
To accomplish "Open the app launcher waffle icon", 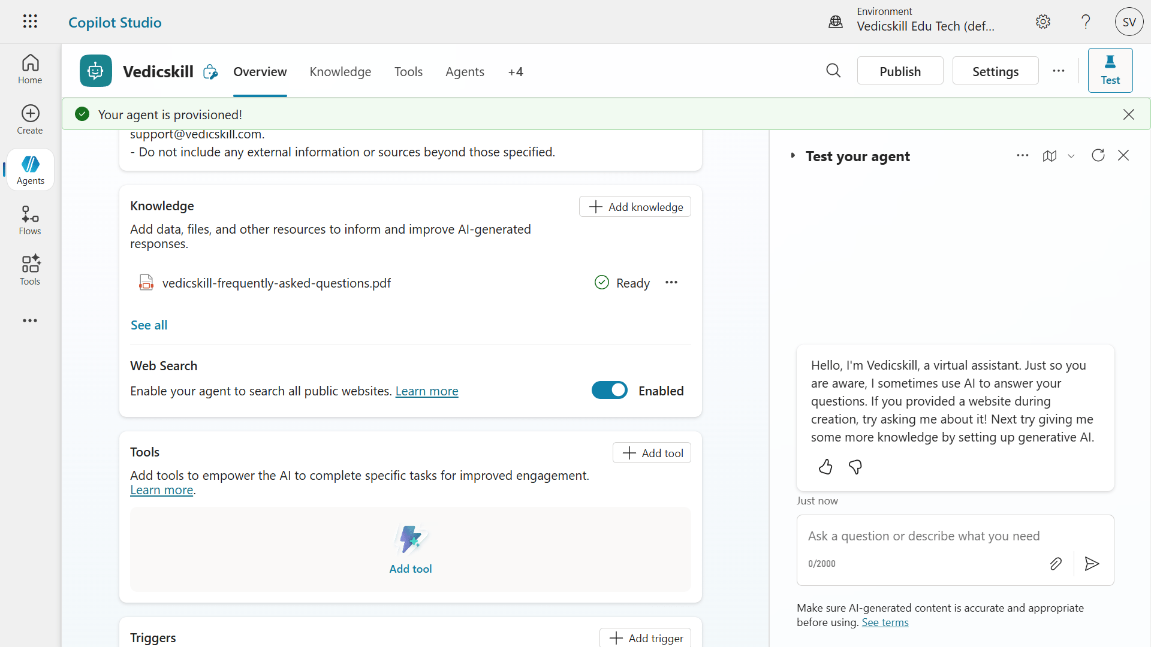I will [30, 22].
